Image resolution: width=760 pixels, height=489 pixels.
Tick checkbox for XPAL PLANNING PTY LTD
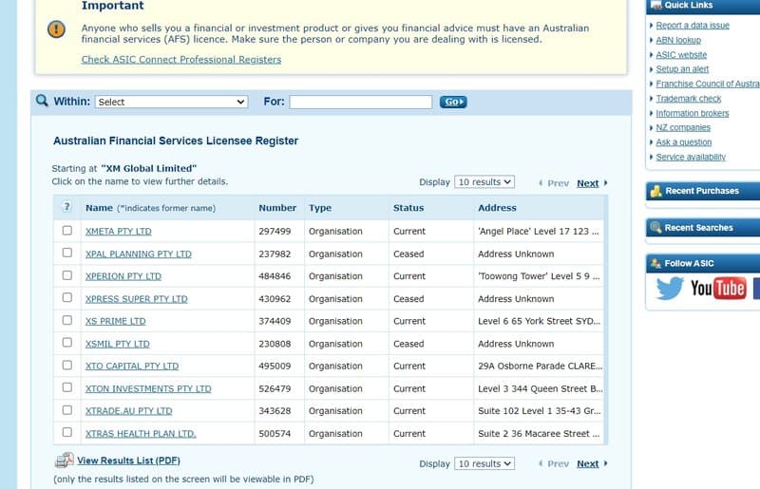(x=66, y=253)
